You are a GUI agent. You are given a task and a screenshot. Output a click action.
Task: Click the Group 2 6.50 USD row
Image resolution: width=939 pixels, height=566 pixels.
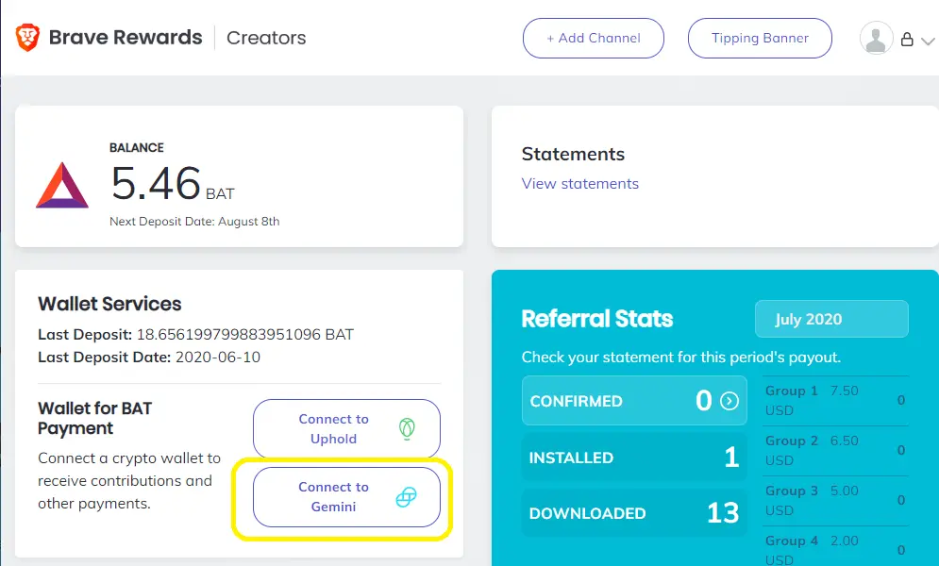pos(835,451)
